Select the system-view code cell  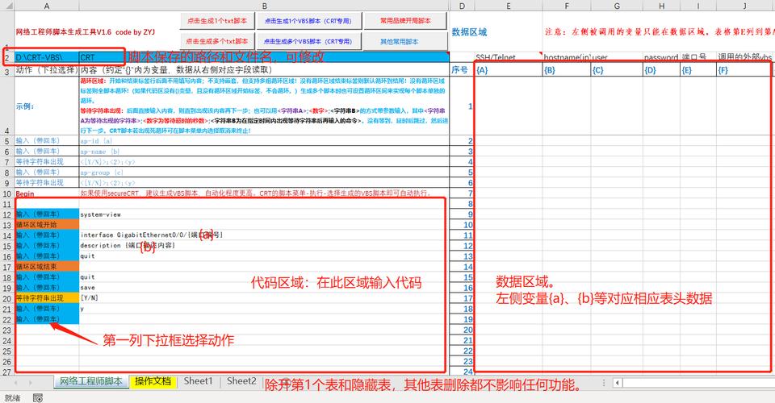point(264,214)
